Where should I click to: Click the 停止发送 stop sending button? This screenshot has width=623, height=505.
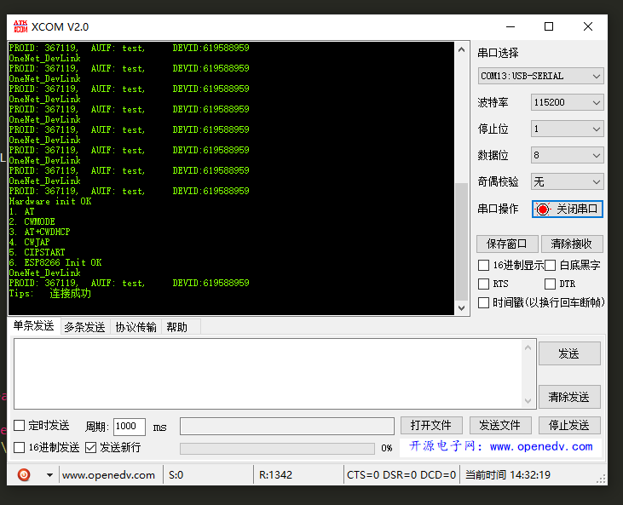click(569, 426)
